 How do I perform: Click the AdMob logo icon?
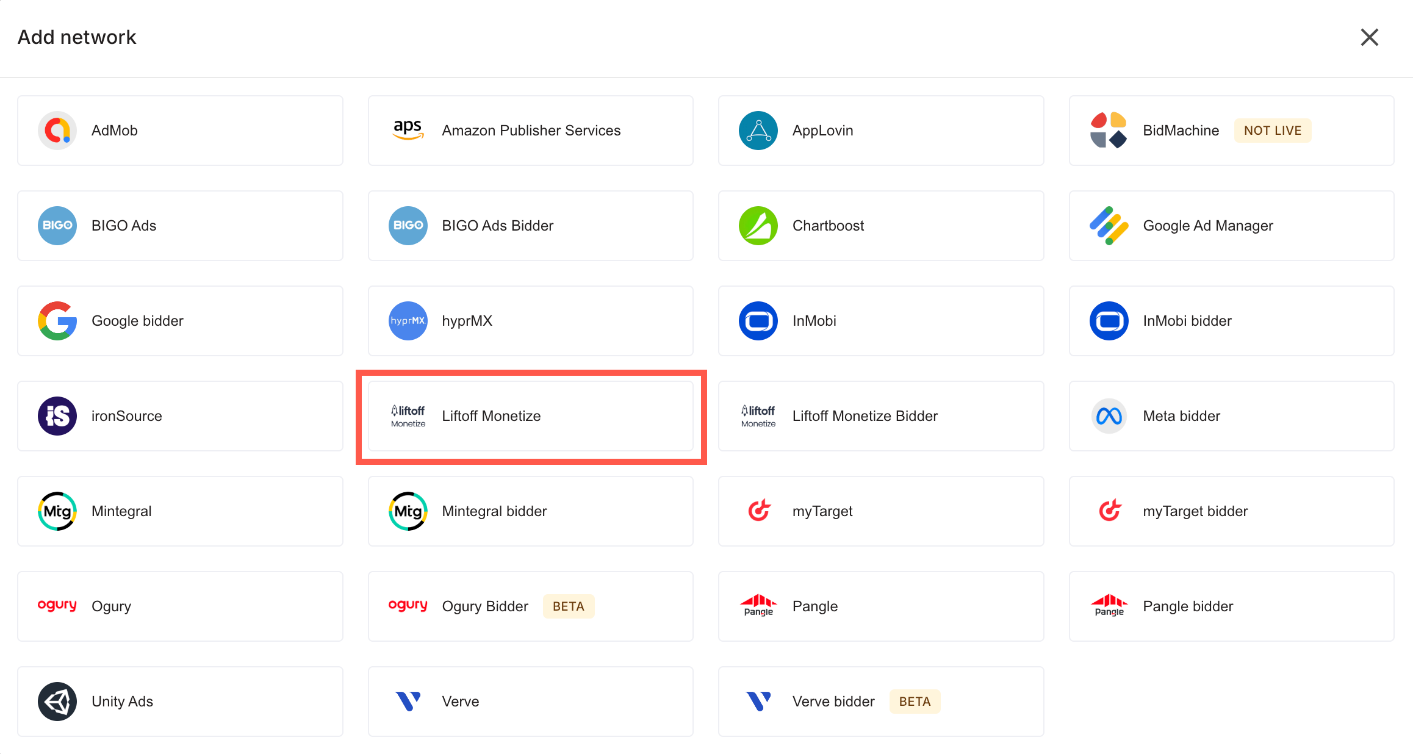[x=57, y=131]
